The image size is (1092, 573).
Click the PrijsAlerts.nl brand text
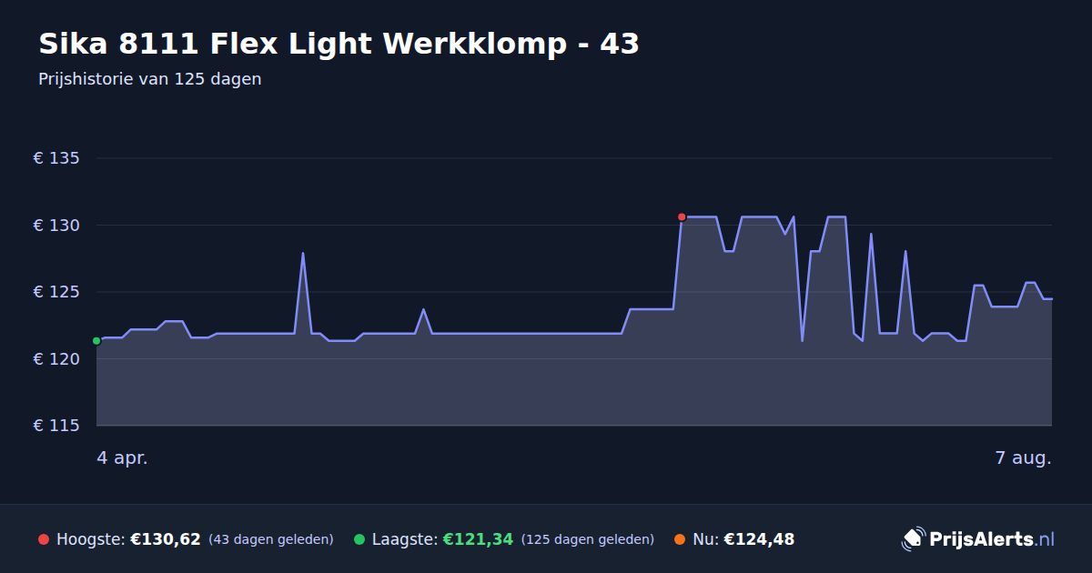(x=992, y=539)
